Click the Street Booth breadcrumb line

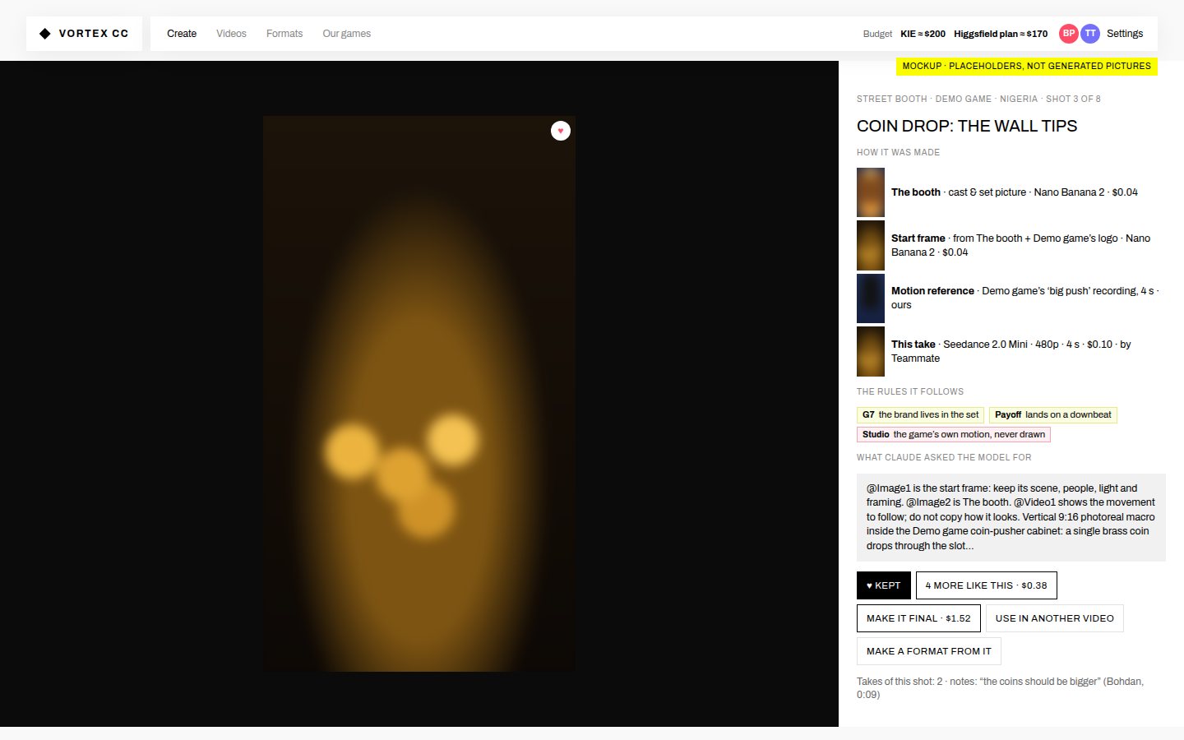click(x=978, y=99)
